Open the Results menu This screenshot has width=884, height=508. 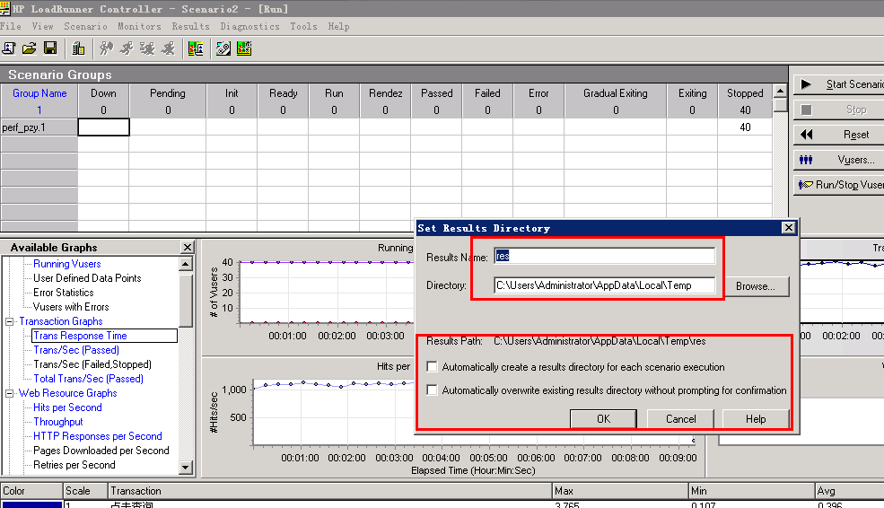(x=190, y=27)
